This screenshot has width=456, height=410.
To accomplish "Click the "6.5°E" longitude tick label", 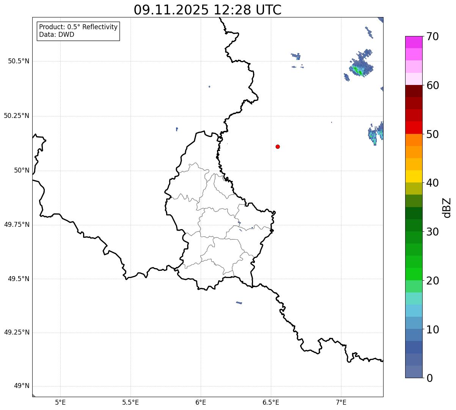I will (271, 402).
